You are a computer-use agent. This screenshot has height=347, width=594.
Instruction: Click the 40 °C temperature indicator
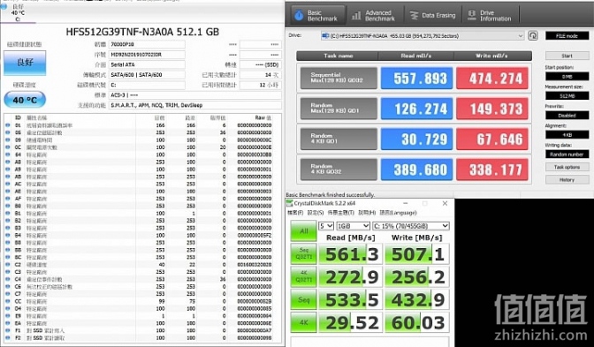[x=25, y=100]
